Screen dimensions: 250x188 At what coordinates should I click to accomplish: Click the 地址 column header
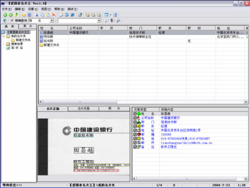[x=230, y=28]
